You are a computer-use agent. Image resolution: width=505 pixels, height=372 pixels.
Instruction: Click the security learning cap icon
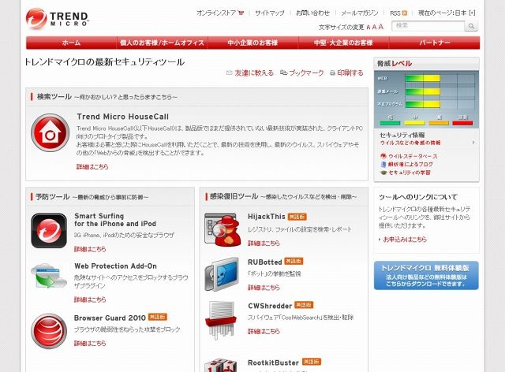point(383,173)
